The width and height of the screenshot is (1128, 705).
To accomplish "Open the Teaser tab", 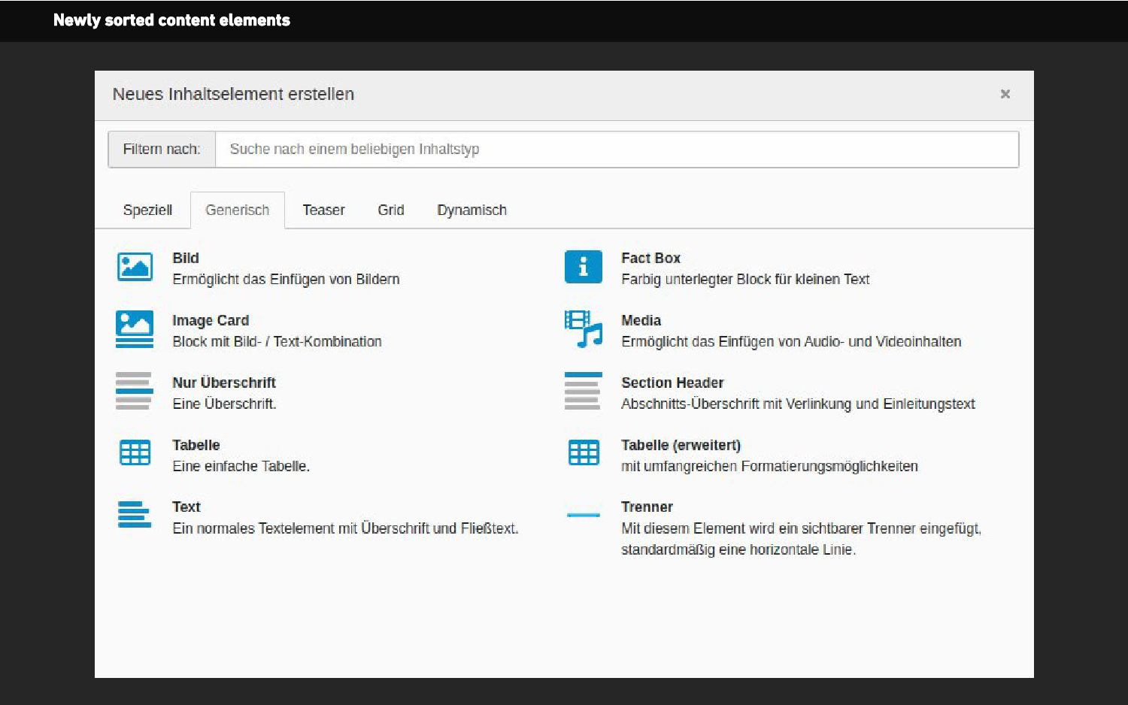I will coord(323,210).
